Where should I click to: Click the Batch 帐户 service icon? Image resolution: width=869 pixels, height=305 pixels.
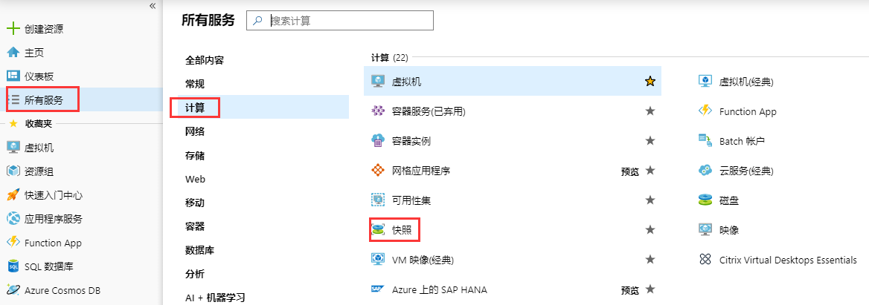[705, 141]
